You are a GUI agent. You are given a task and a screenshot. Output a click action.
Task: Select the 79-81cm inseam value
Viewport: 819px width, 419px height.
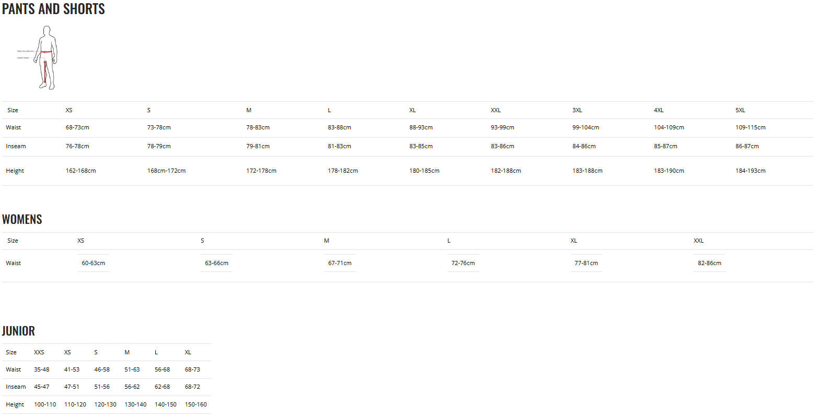(258, 146)
